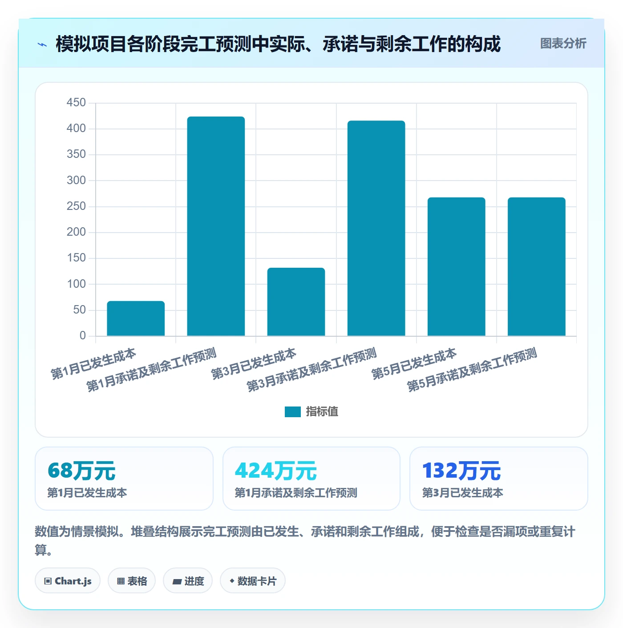Viewport: 623px width, 628px height.
Task: Click the grid icon in 表格 tag
Action: (121, 581)
